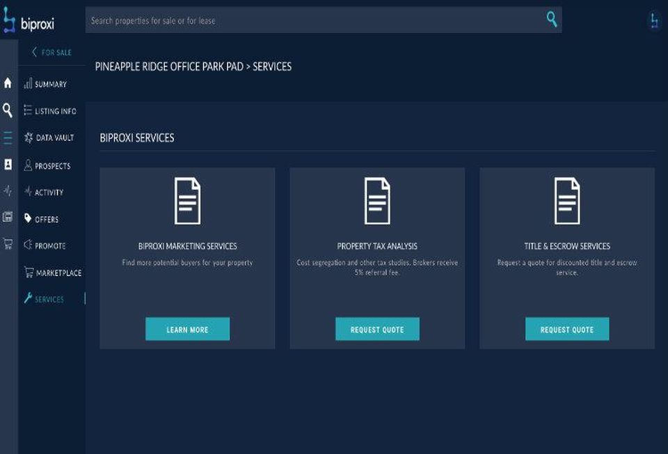Click the Biproxi Services section heading

click(x=137, y=138)
